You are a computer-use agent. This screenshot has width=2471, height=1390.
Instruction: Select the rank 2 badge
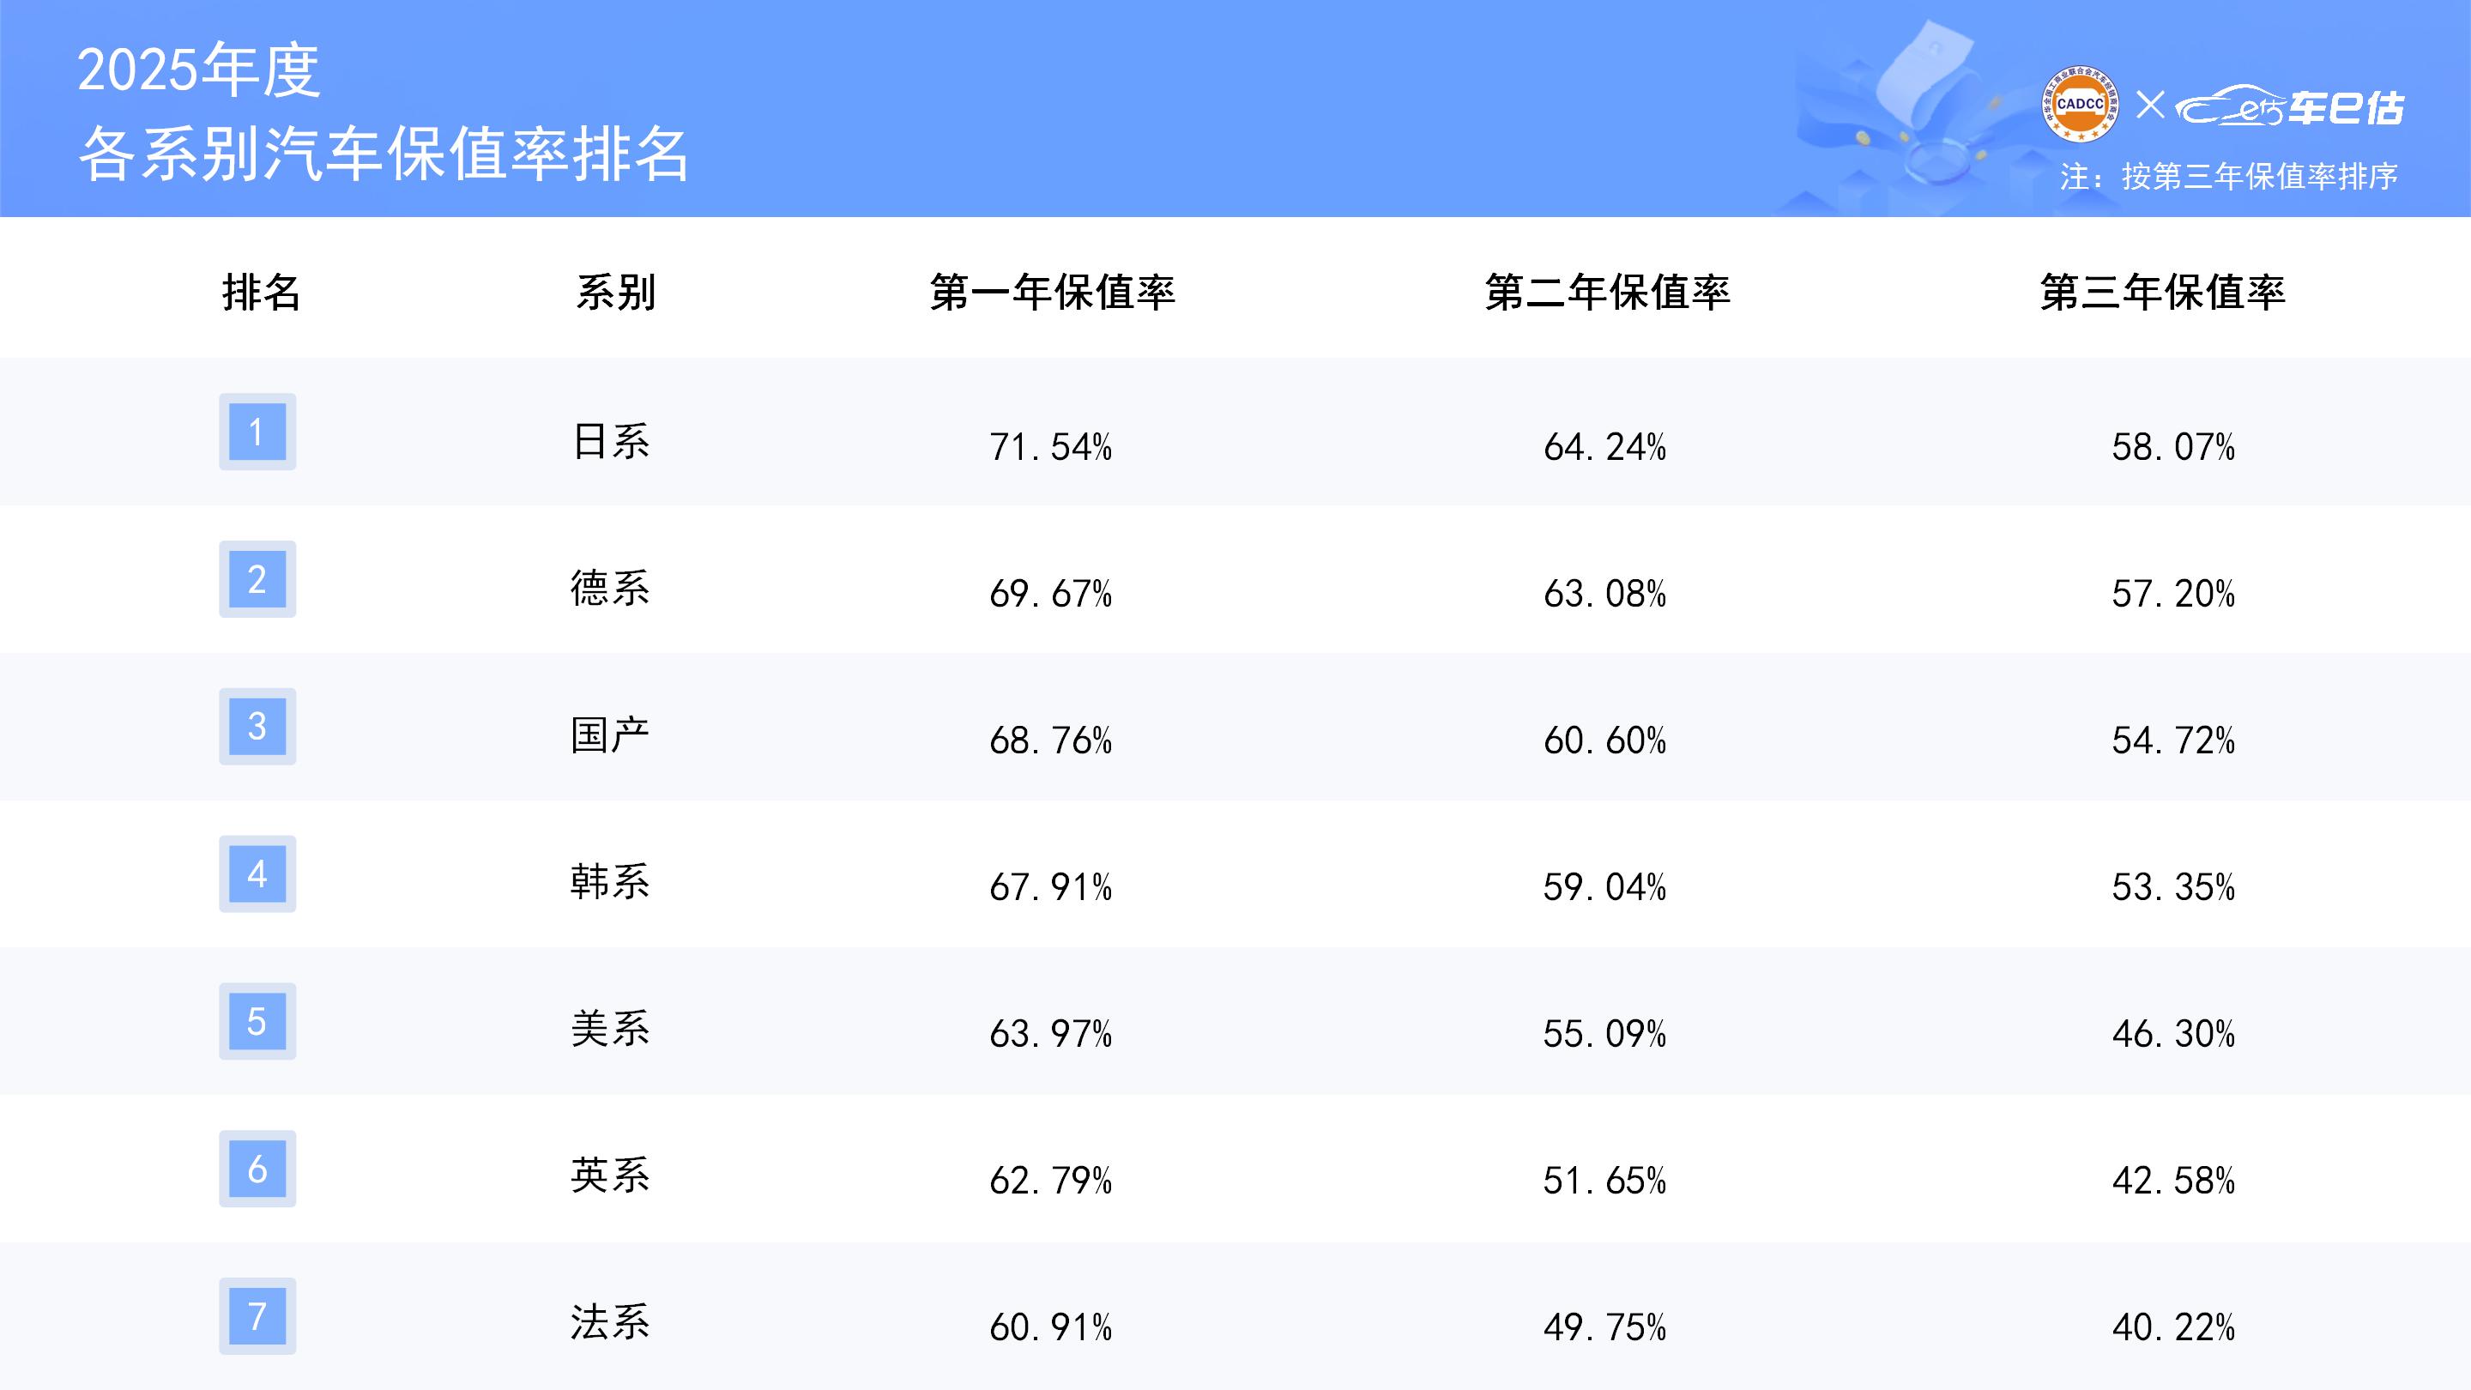257,579
